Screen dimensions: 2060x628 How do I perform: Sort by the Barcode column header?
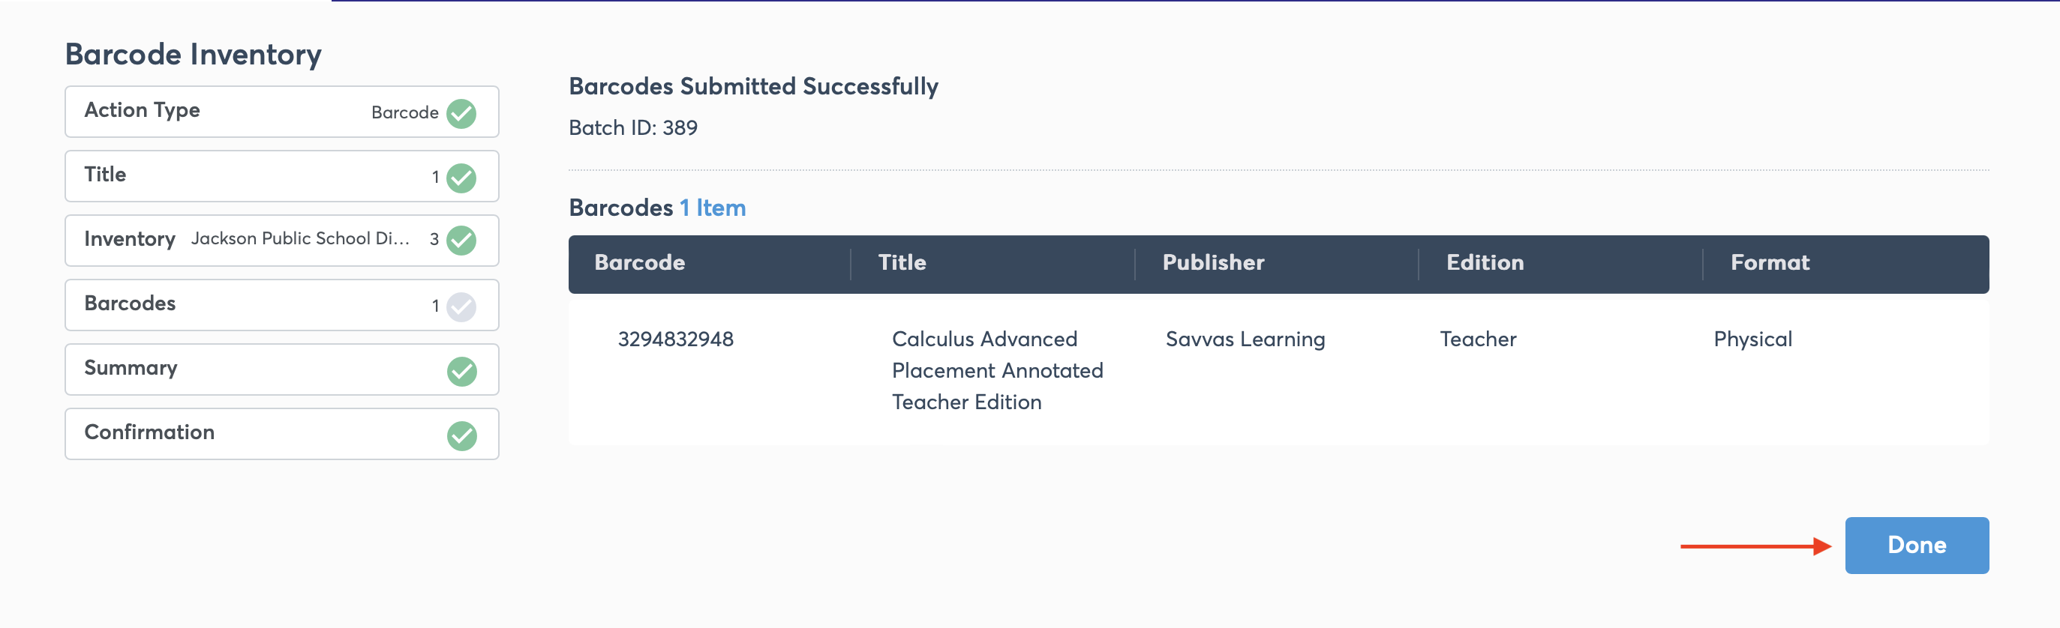[x=640, y=263]
